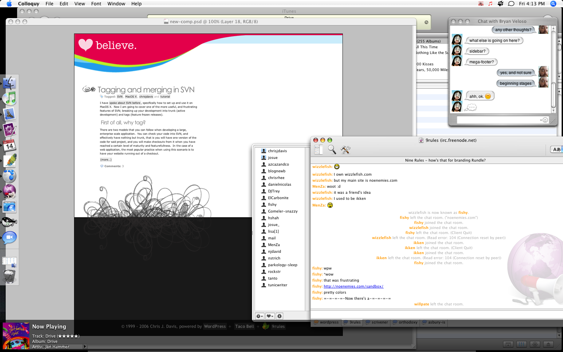Click the 'mega-footer?' chat bubble
This screenshot has height=352, width=563.
pyautogui.click(x=482, y=62)
